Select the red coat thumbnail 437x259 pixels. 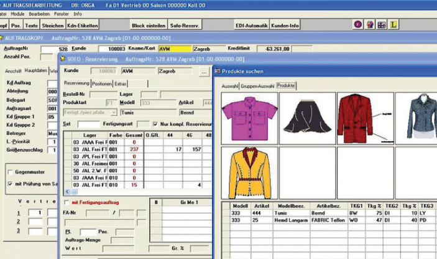(x=366, y=118)
